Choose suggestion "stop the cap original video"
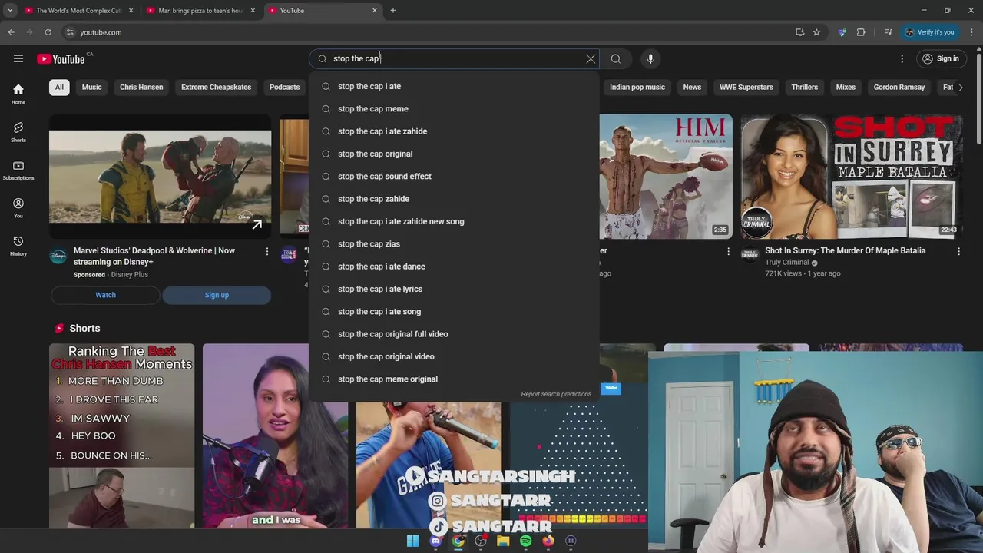983x553 pixels. click(454, 356)
